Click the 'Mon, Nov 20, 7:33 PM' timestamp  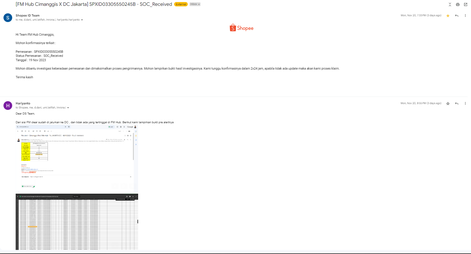click(421, 16)
